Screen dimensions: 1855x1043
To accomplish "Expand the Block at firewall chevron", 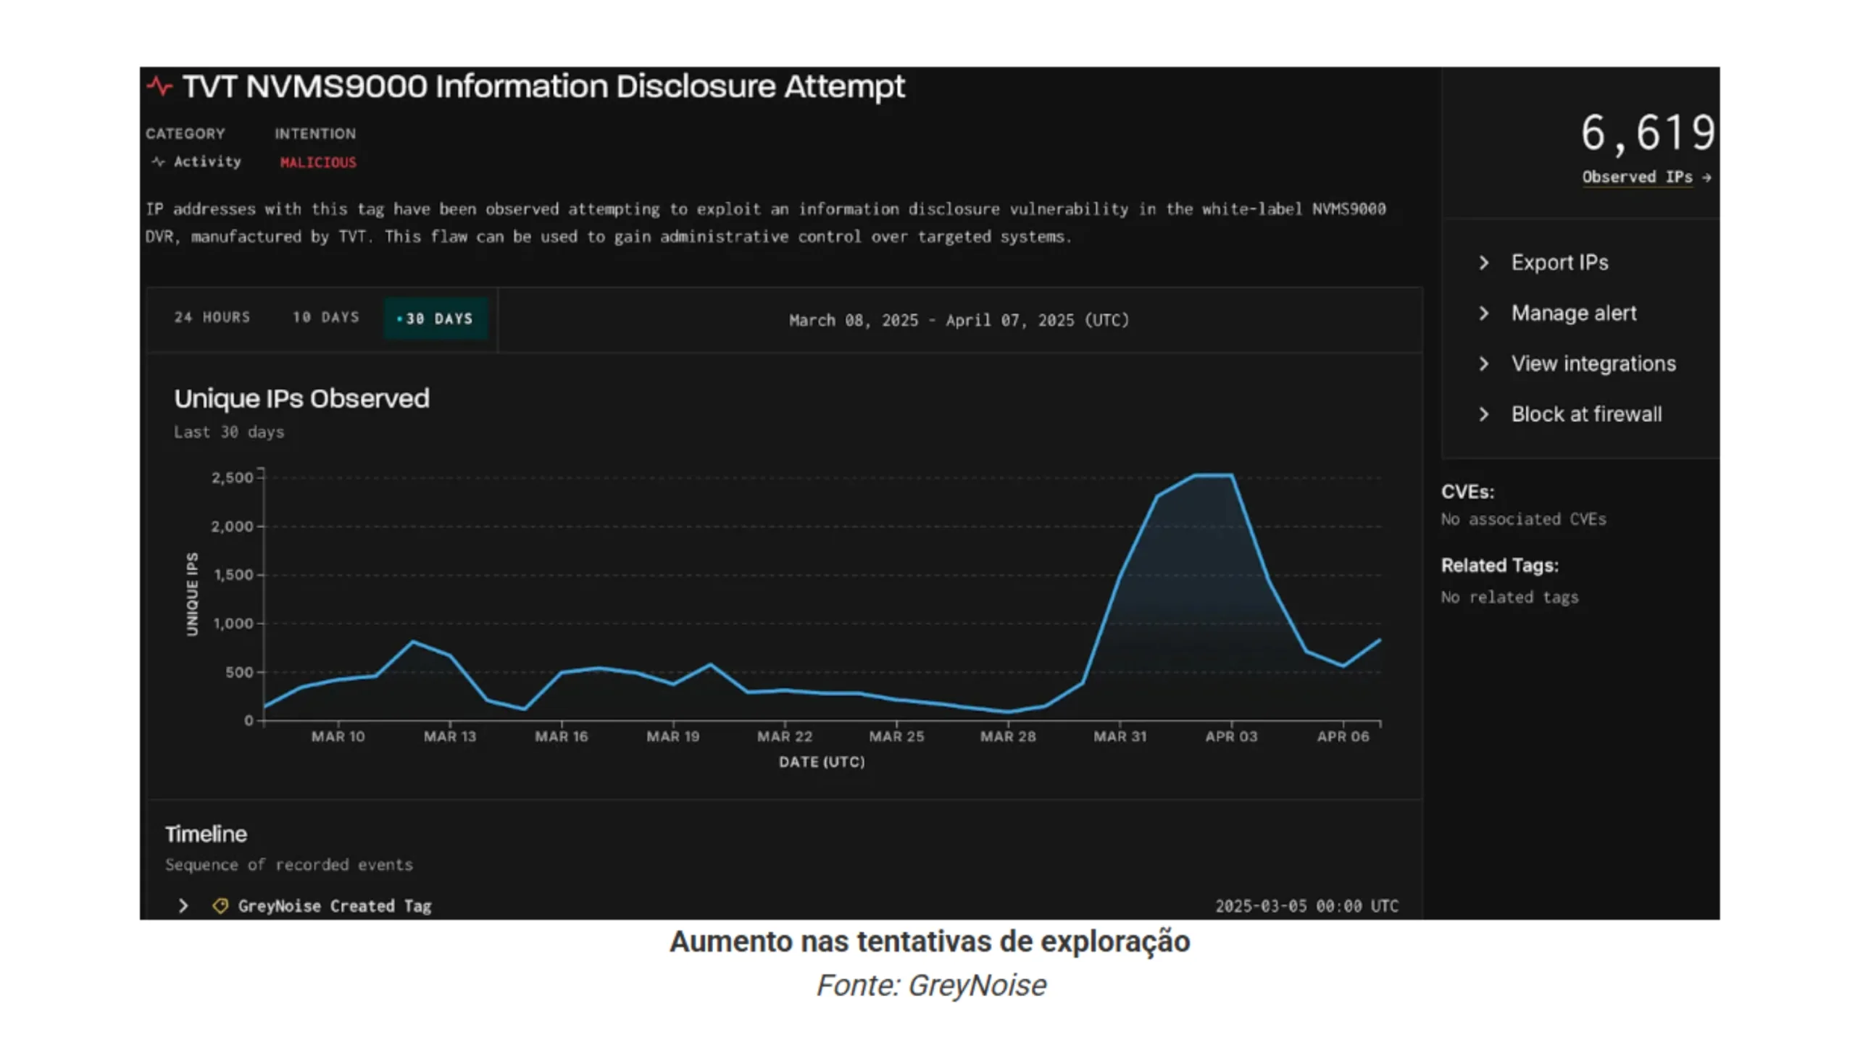I will tap(1483, 414).
